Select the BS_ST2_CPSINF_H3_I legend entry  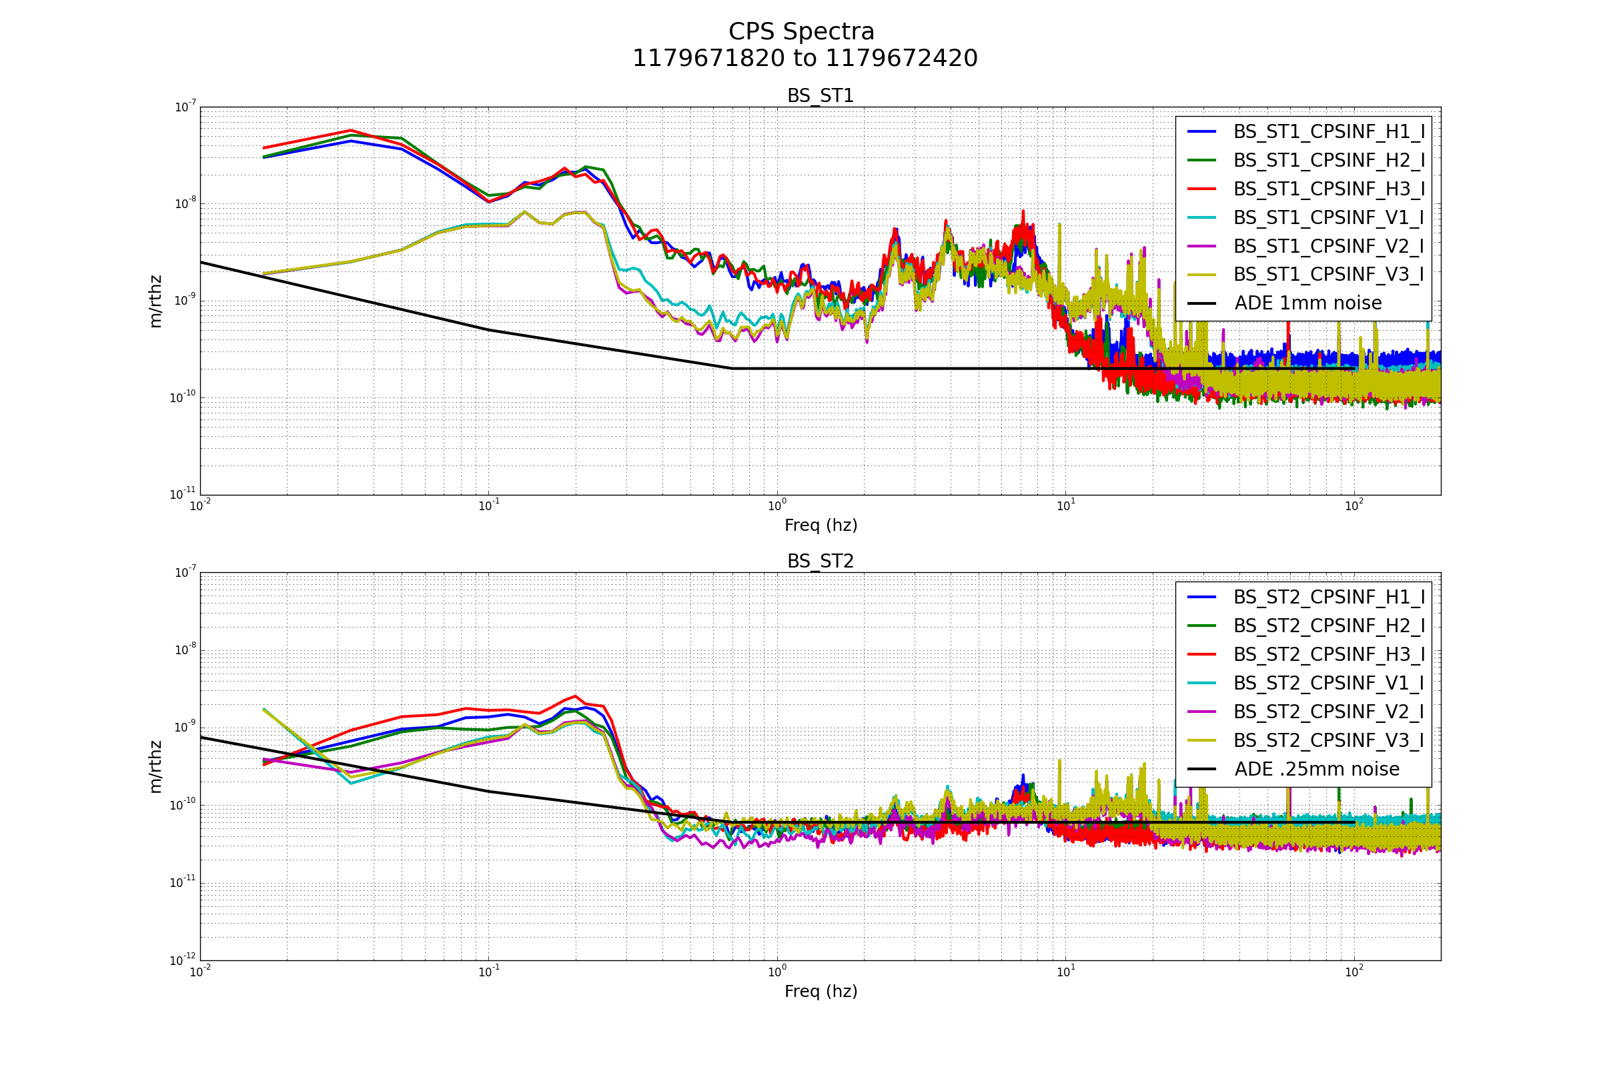pos(1328,655)
